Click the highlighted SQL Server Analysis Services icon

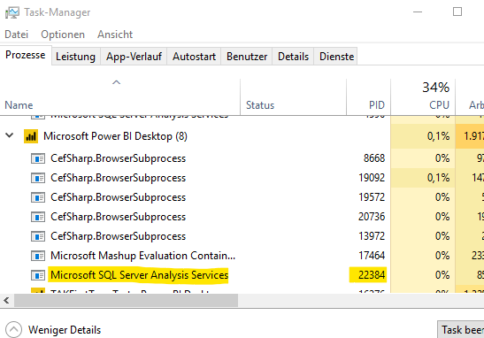[38, 275]
